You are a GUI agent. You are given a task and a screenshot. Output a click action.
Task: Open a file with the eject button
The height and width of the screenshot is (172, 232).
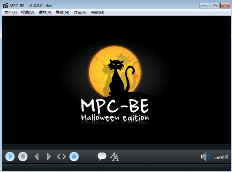(74, 156)
